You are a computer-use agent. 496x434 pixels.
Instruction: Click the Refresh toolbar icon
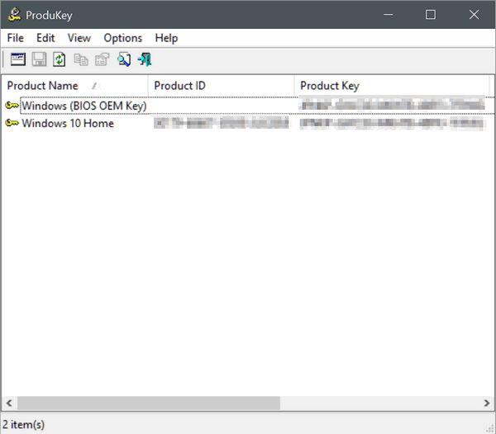click(x=60, y=59)
